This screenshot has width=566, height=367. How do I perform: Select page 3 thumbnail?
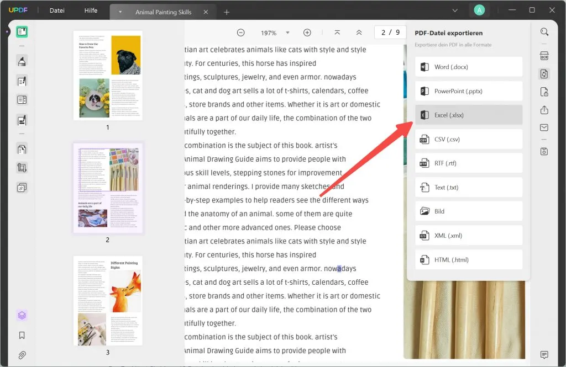coord(108,300)
